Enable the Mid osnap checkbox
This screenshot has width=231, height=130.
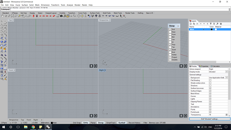[170, 37]
